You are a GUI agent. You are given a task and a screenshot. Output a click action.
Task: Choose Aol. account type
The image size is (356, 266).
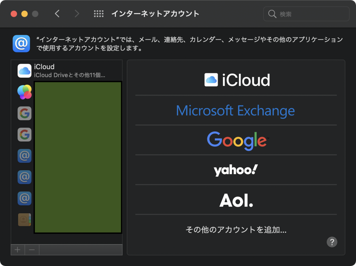(236, 200)
